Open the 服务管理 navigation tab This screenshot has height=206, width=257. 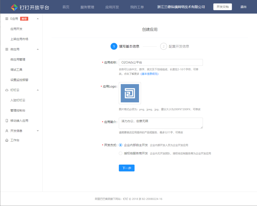pyautogui.click(x=87, y=7)
